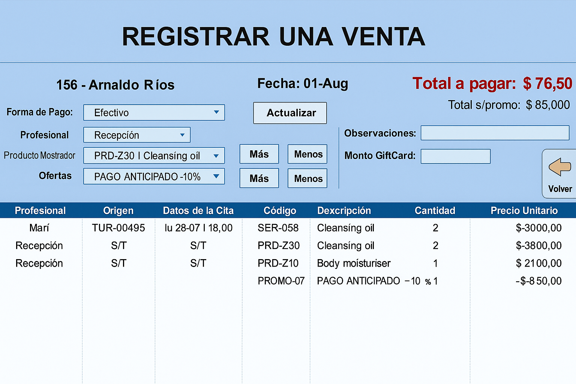Click Más button next to Ofertas
This screenshot has height=384, width=576.
pos(259,178)
